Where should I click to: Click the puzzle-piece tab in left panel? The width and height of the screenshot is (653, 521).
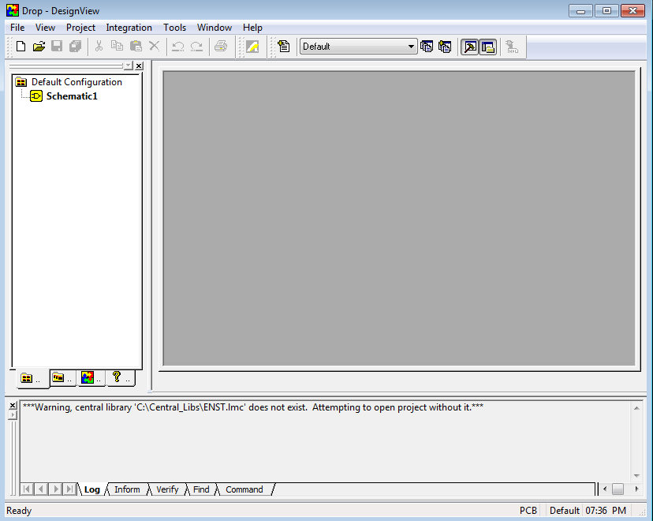click(x=91, y=378)
